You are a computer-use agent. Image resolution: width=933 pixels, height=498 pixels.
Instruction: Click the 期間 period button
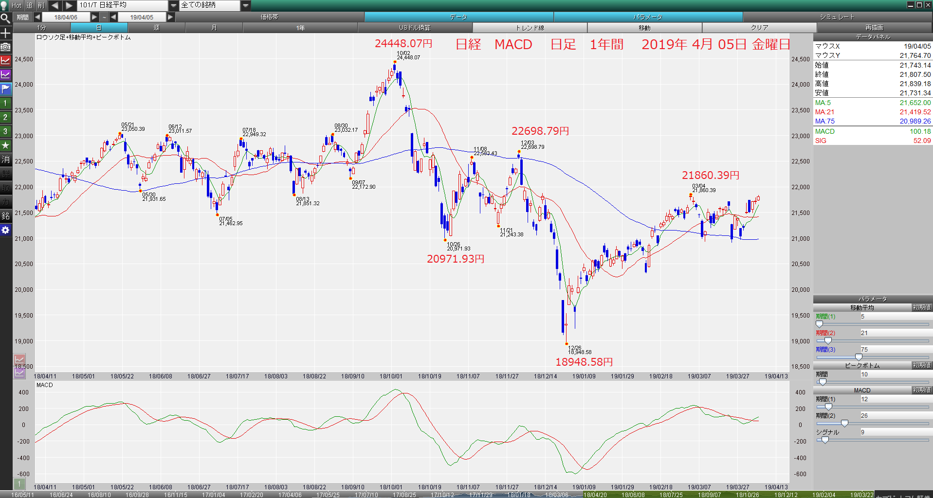(x=22, y=17)
